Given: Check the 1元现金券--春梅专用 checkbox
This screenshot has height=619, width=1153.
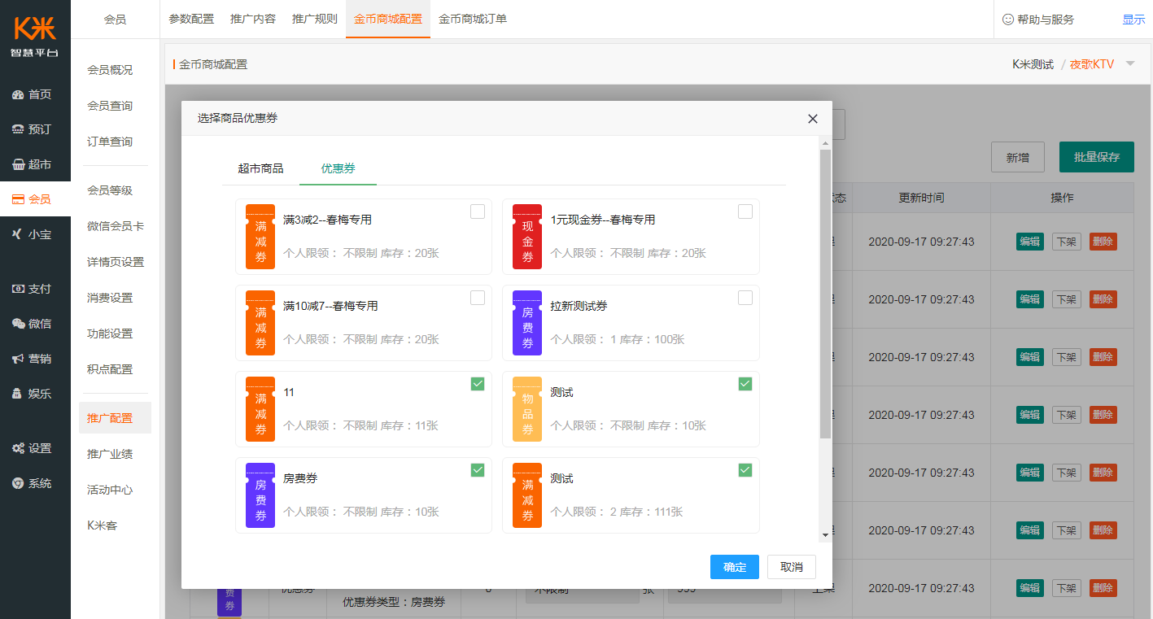Looking at the screenshot, I should (745, 211).
